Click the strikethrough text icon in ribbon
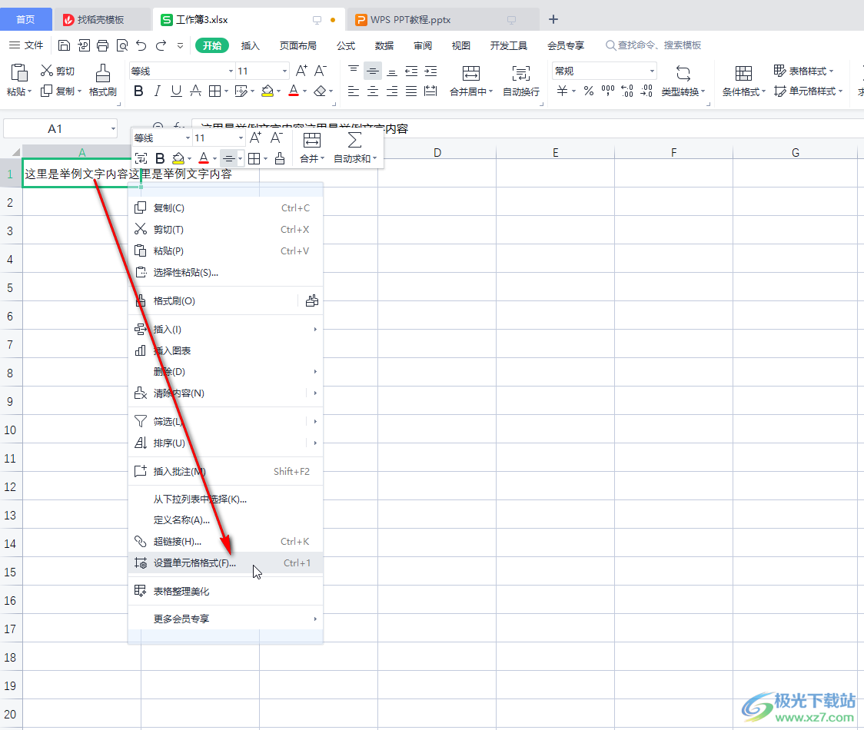This screenshot has width=864, height=730. pyautogui.click(x=195, y=91)
